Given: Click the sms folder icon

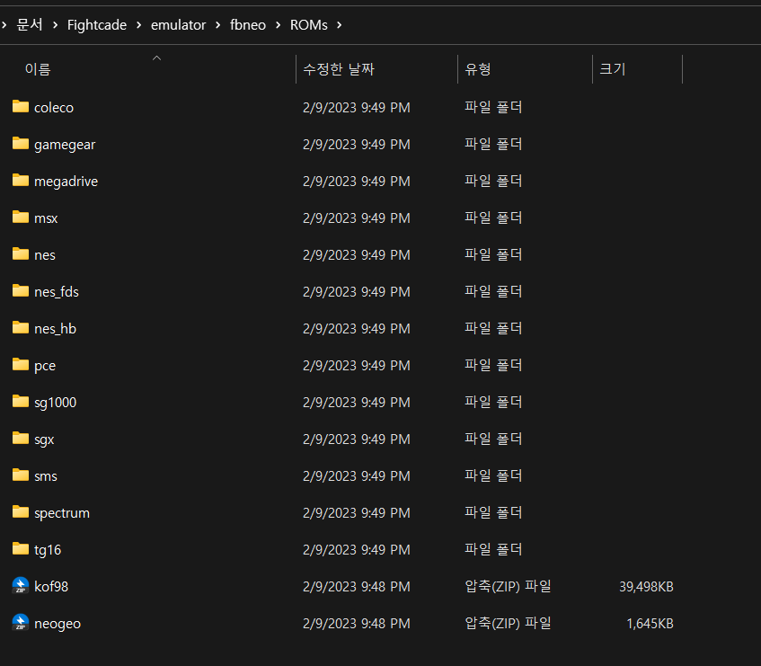Looking at the screenshot, I should click(x=21, y=475).
